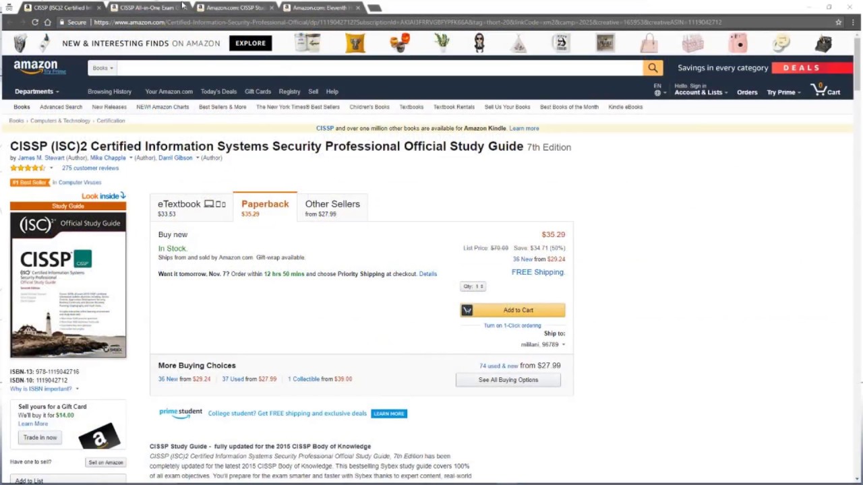Open the Look inside book preview
863x485 pixels.
(103, 196)
